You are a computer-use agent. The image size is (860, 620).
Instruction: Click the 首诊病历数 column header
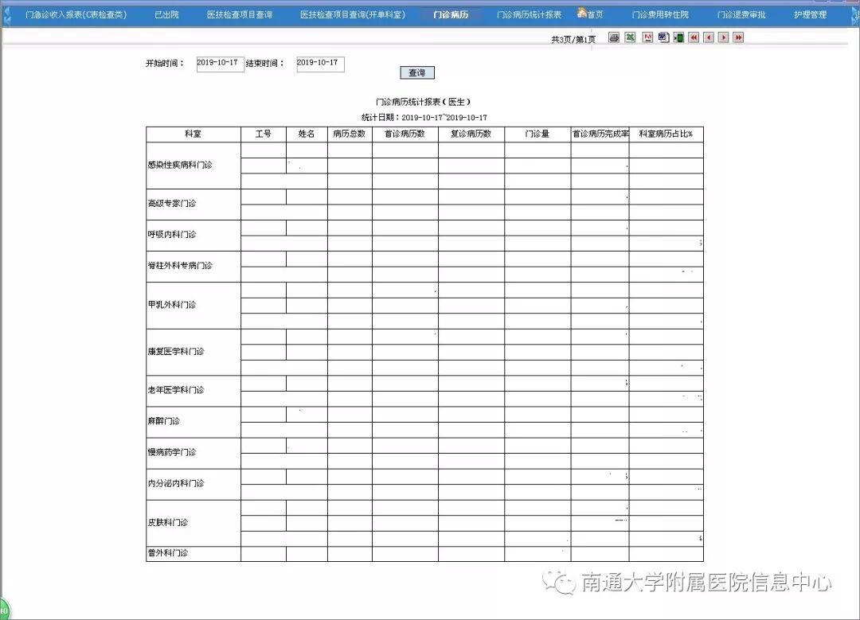coord(405,135)
